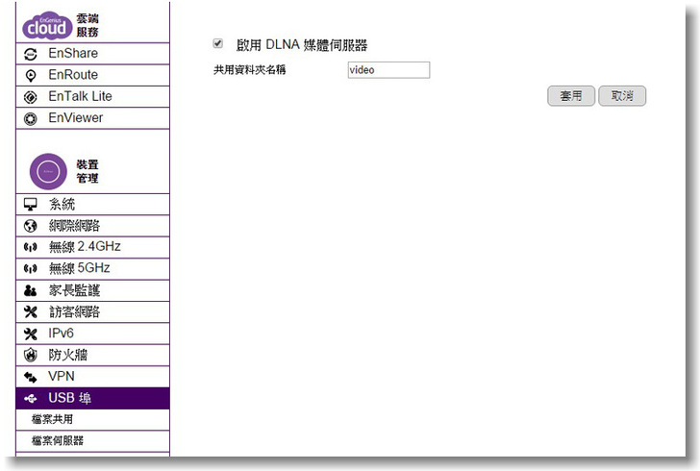Open the 防火牆 firewall menu entry

click(x=93, y=355)
